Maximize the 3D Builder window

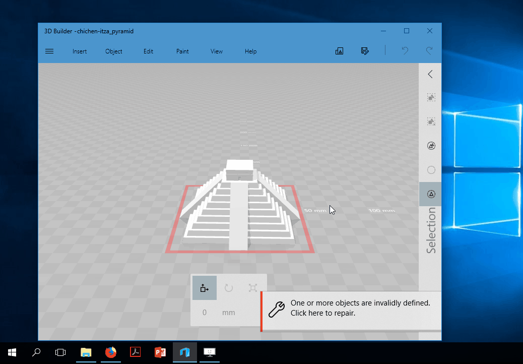click(407, 31)
